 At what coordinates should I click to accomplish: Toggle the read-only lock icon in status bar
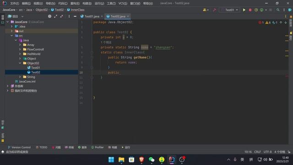click(289, 152)
